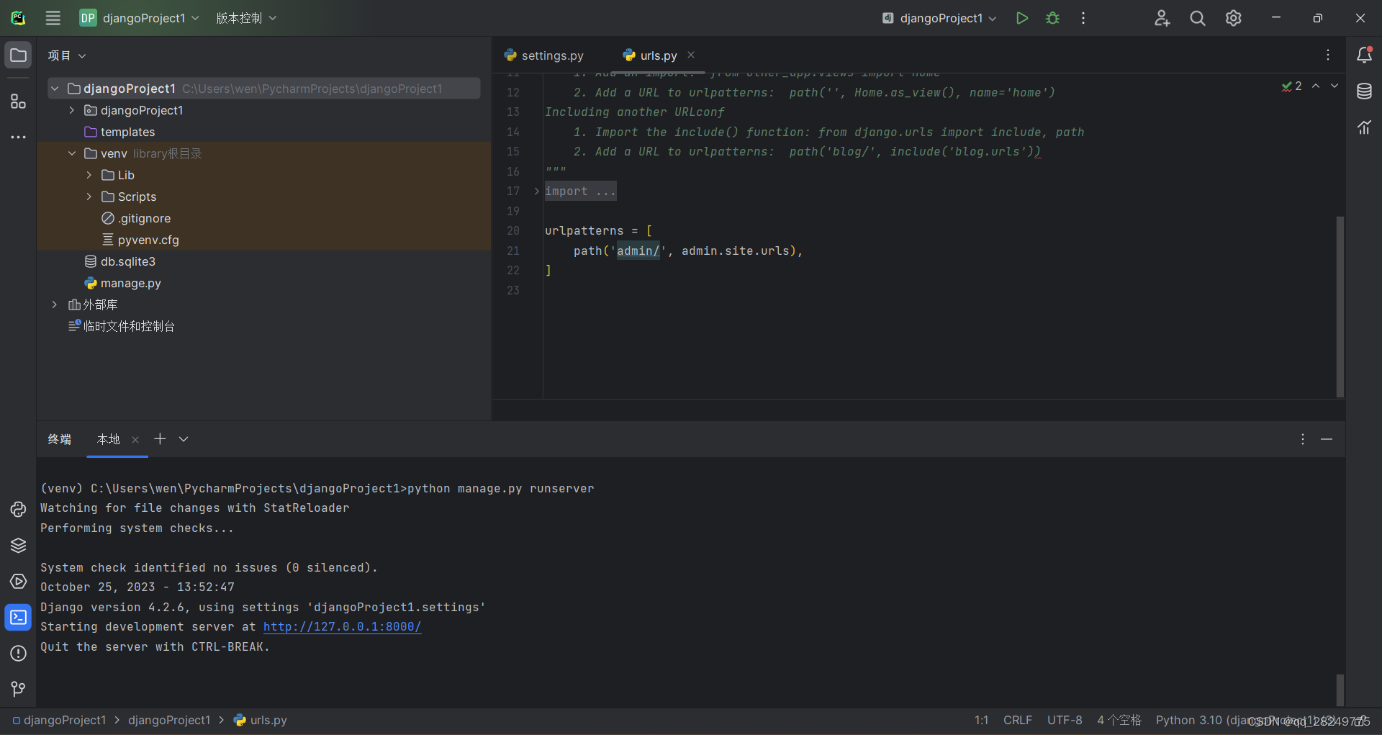Click the 终端 panel title

(60, 439)
